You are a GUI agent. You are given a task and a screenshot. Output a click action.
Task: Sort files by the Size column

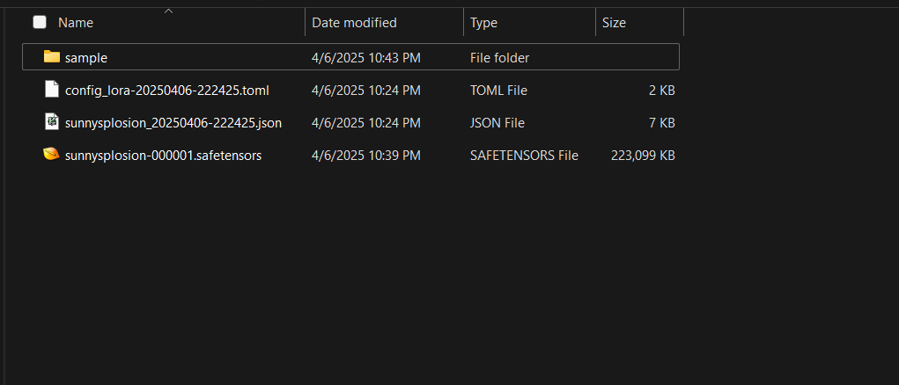614,23
